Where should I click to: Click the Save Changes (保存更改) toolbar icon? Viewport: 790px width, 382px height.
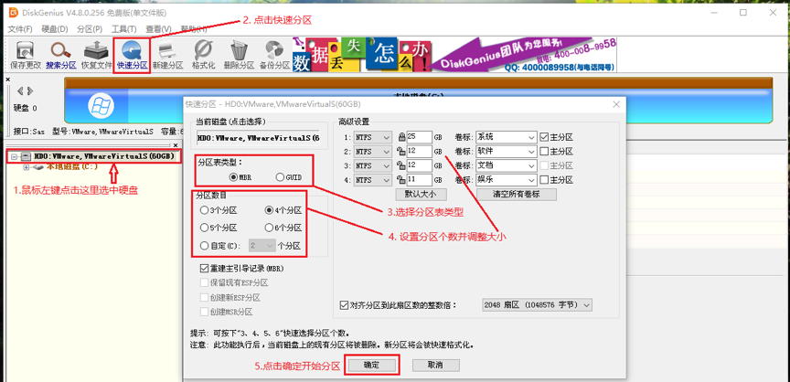pos(26,56)
